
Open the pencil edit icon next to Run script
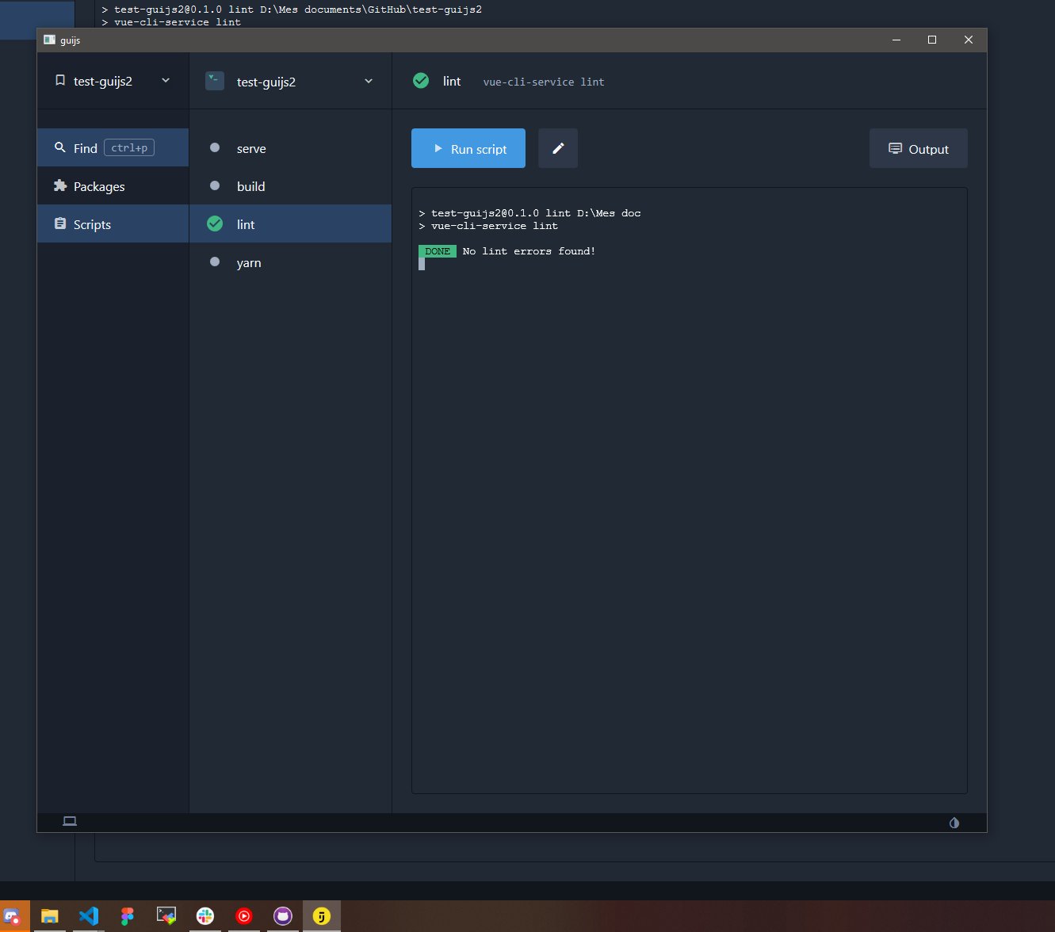click(557, 148)
